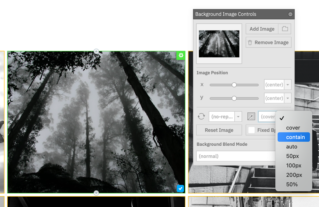Click the blue checkmark badge on forest image
Screen dimensions: 319x207
[x=180, y=188]
